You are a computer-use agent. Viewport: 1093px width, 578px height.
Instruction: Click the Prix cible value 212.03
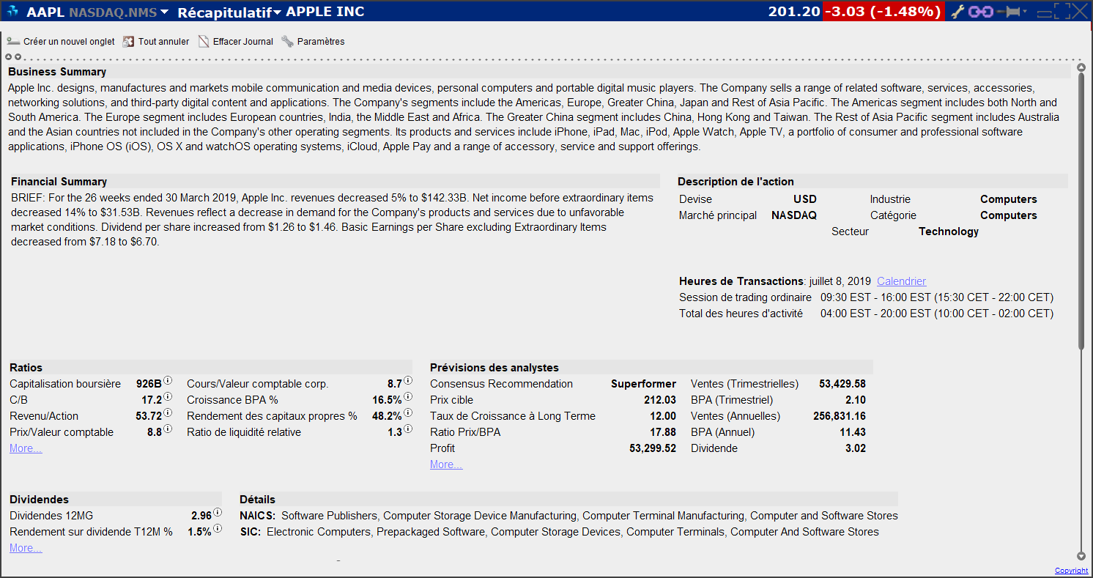click(x=660, y=400)
